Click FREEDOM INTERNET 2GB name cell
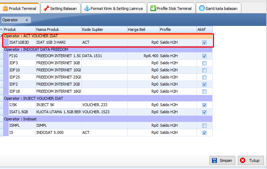Image resolution: width=267 pixels, height=169 pixels. 58,84
